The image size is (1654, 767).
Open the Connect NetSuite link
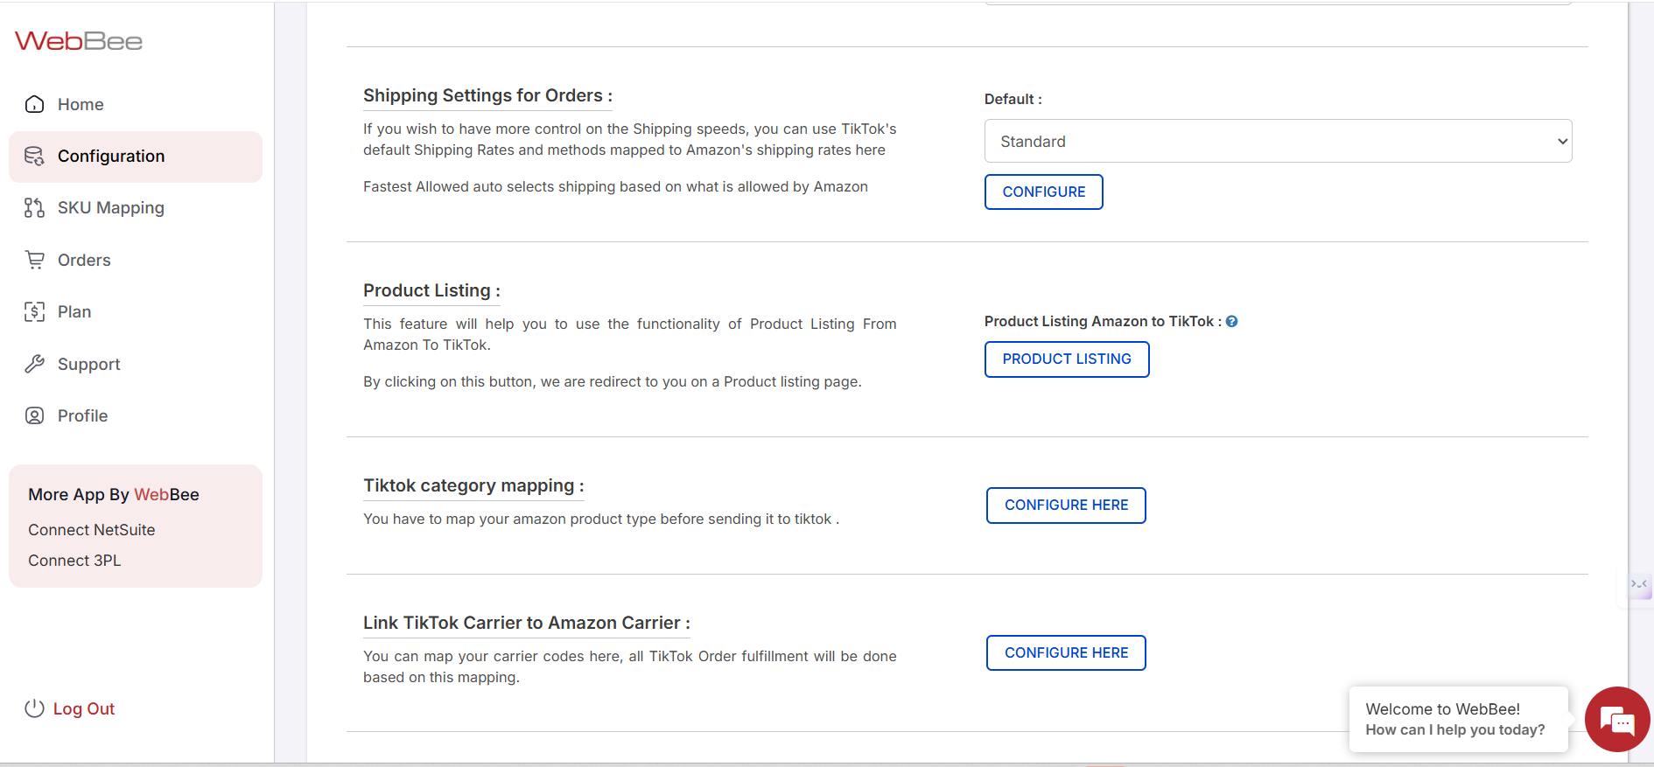[x=92, y=530]
